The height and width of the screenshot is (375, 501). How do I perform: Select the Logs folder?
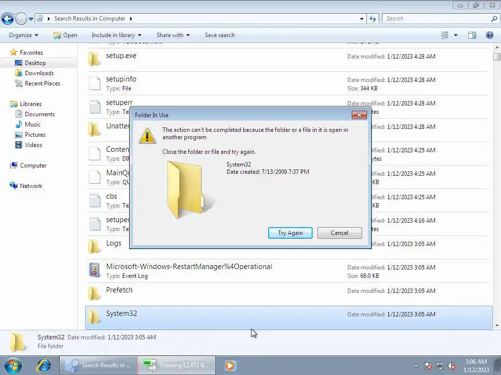point(288,247)
